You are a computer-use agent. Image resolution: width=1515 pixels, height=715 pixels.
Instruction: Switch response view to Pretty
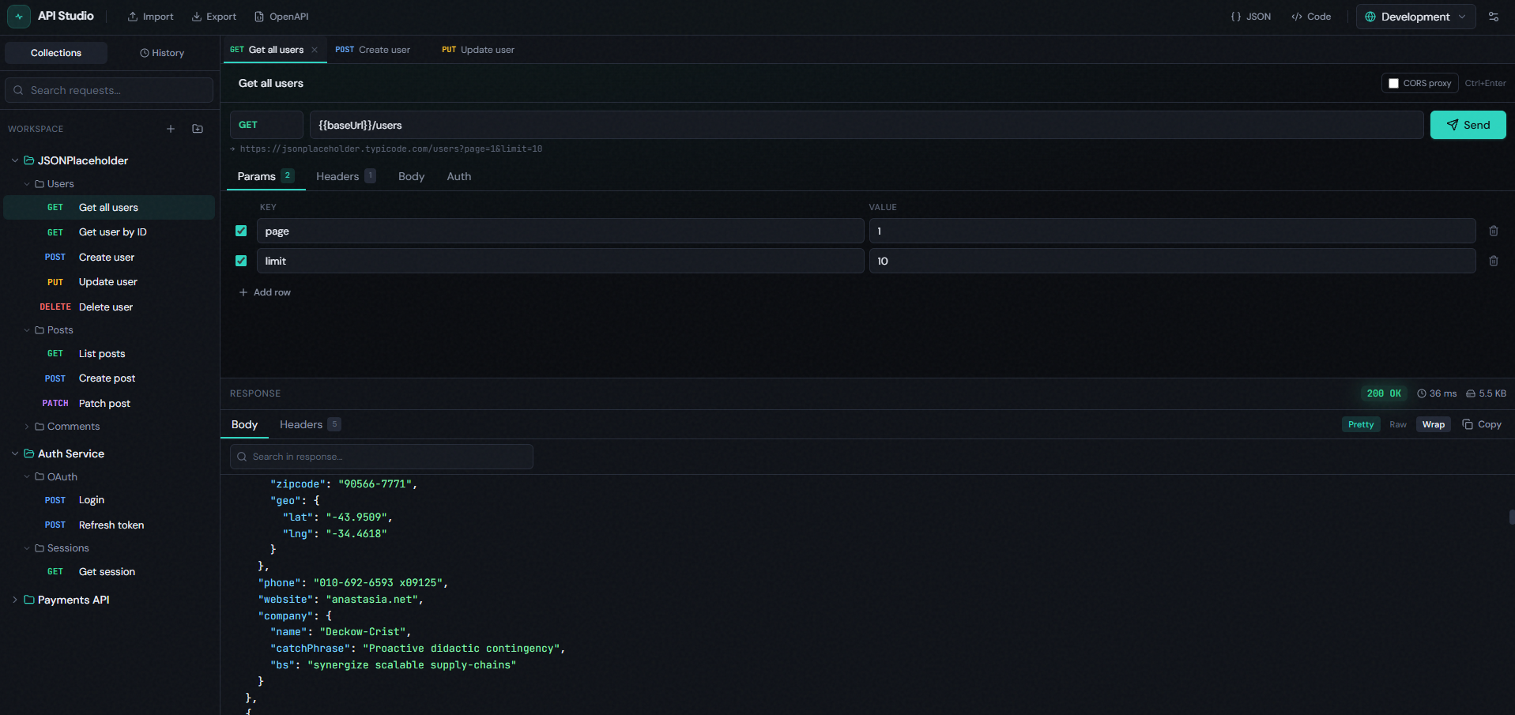1361,424
